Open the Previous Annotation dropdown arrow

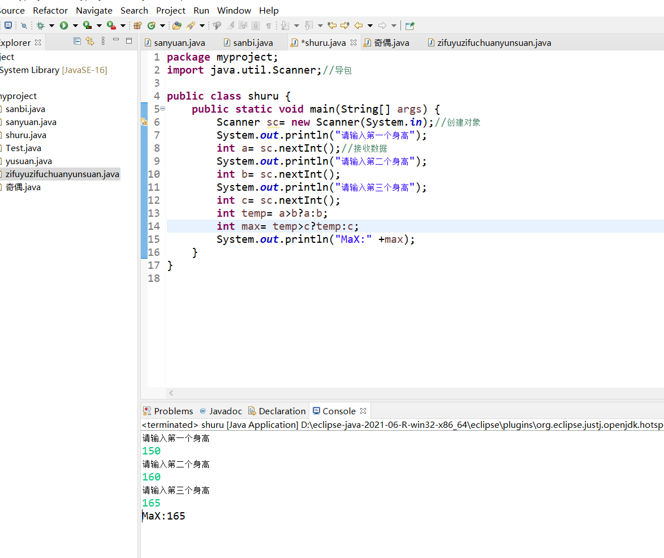pos(320,26)
